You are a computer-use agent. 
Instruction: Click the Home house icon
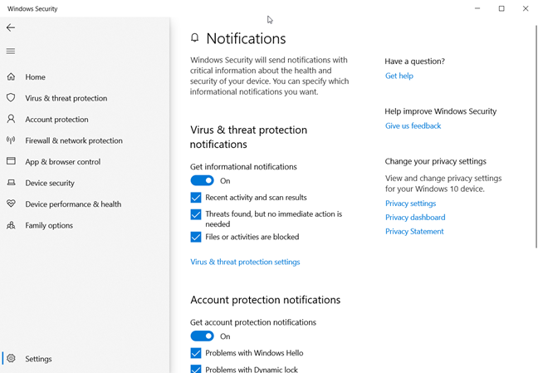tap(11, 76)
